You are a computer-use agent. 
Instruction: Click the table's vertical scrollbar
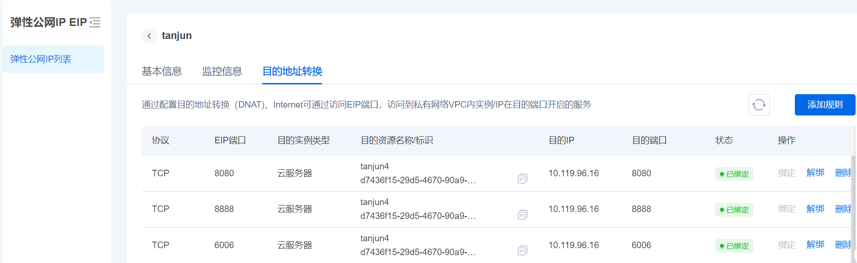(853, 204)
